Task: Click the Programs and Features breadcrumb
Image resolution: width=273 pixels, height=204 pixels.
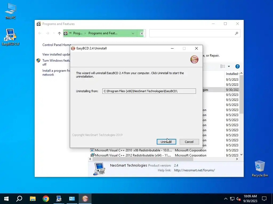Action: pyautogui.click(x=103, y=33)
